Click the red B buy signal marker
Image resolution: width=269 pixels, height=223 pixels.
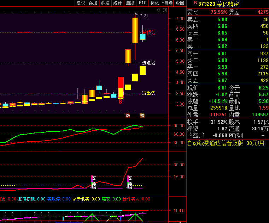(120, 102)
